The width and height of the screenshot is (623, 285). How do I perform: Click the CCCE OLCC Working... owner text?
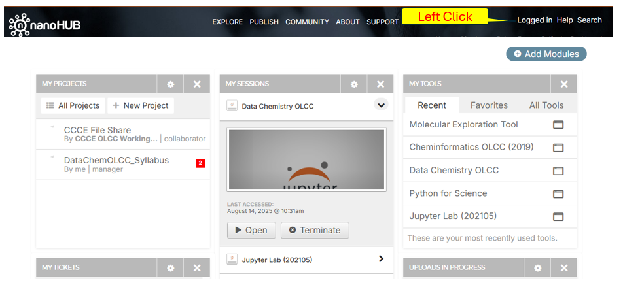point(116,139)
